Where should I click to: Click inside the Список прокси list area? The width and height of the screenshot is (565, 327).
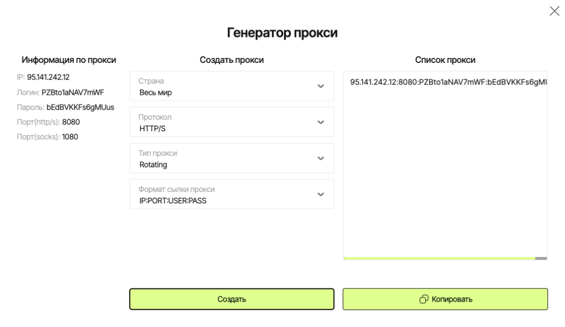(x=444, y=165)
